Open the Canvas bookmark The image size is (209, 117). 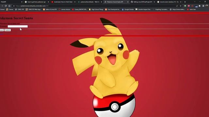click(x=10, y=9)
